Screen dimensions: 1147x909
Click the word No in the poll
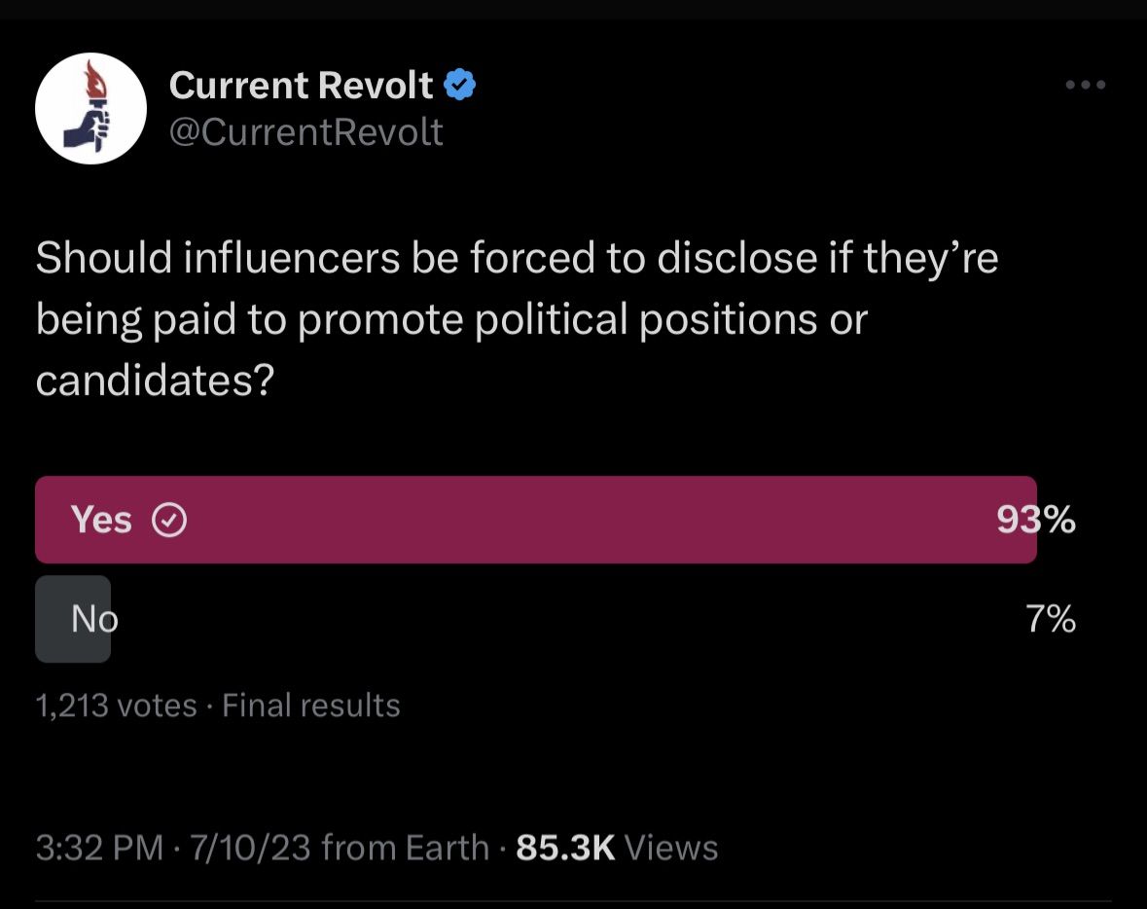tap(94, 619)
